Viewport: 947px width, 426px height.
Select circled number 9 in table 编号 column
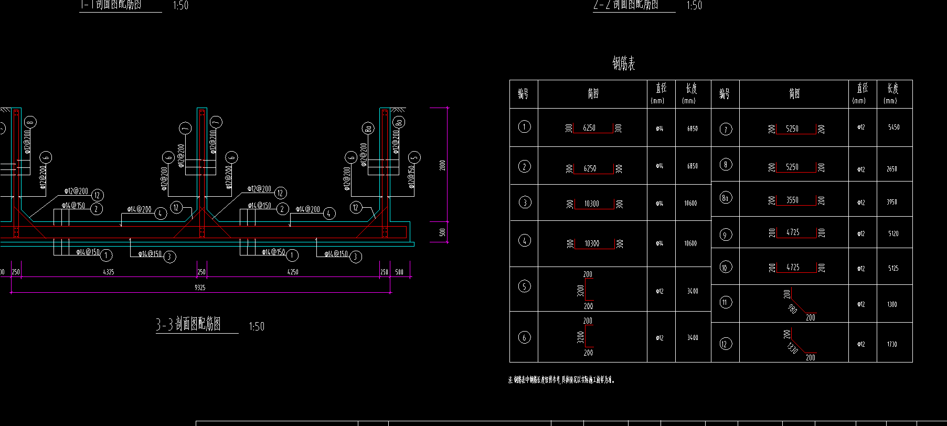point(726,235)
